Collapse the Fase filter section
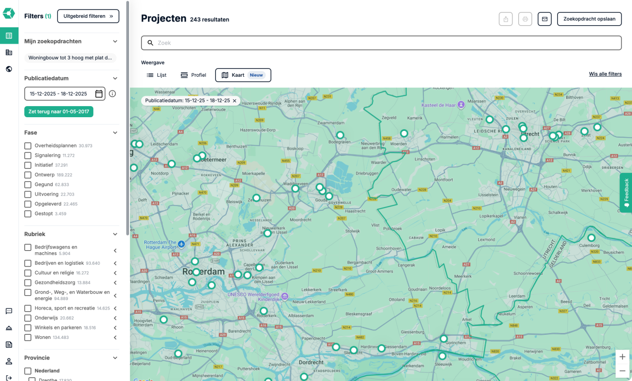Screen dimensions: 632x381 click(115, 133)
